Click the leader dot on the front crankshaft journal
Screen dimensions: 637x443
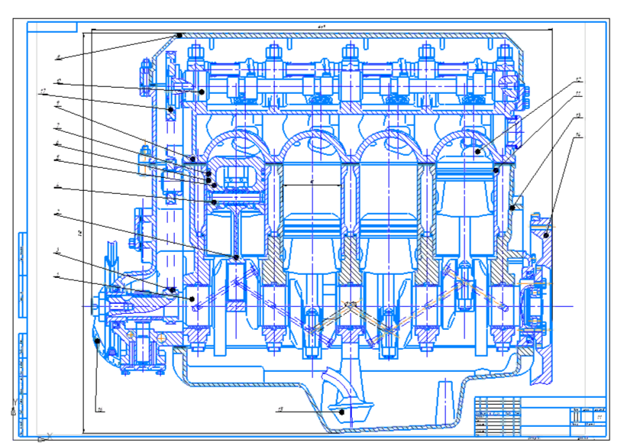[x=191, y=299]
